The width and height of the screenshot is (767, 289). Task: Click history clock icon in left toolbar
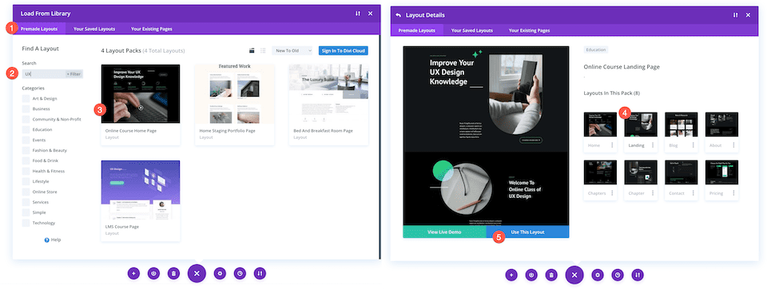pyautogui.click(x=240, y=273)
